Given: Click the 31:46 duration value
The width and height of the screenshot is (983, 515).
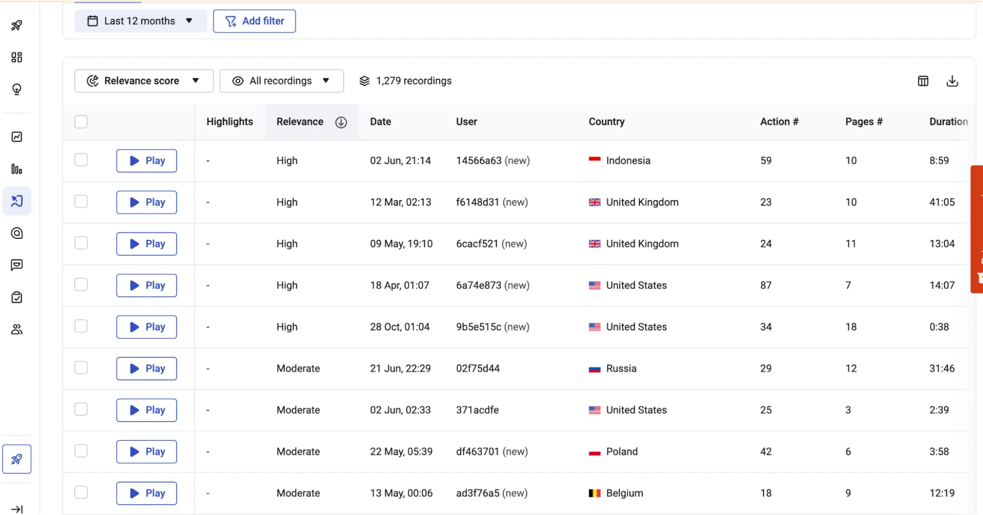Looking at the screenshot, I should (942, 369).
